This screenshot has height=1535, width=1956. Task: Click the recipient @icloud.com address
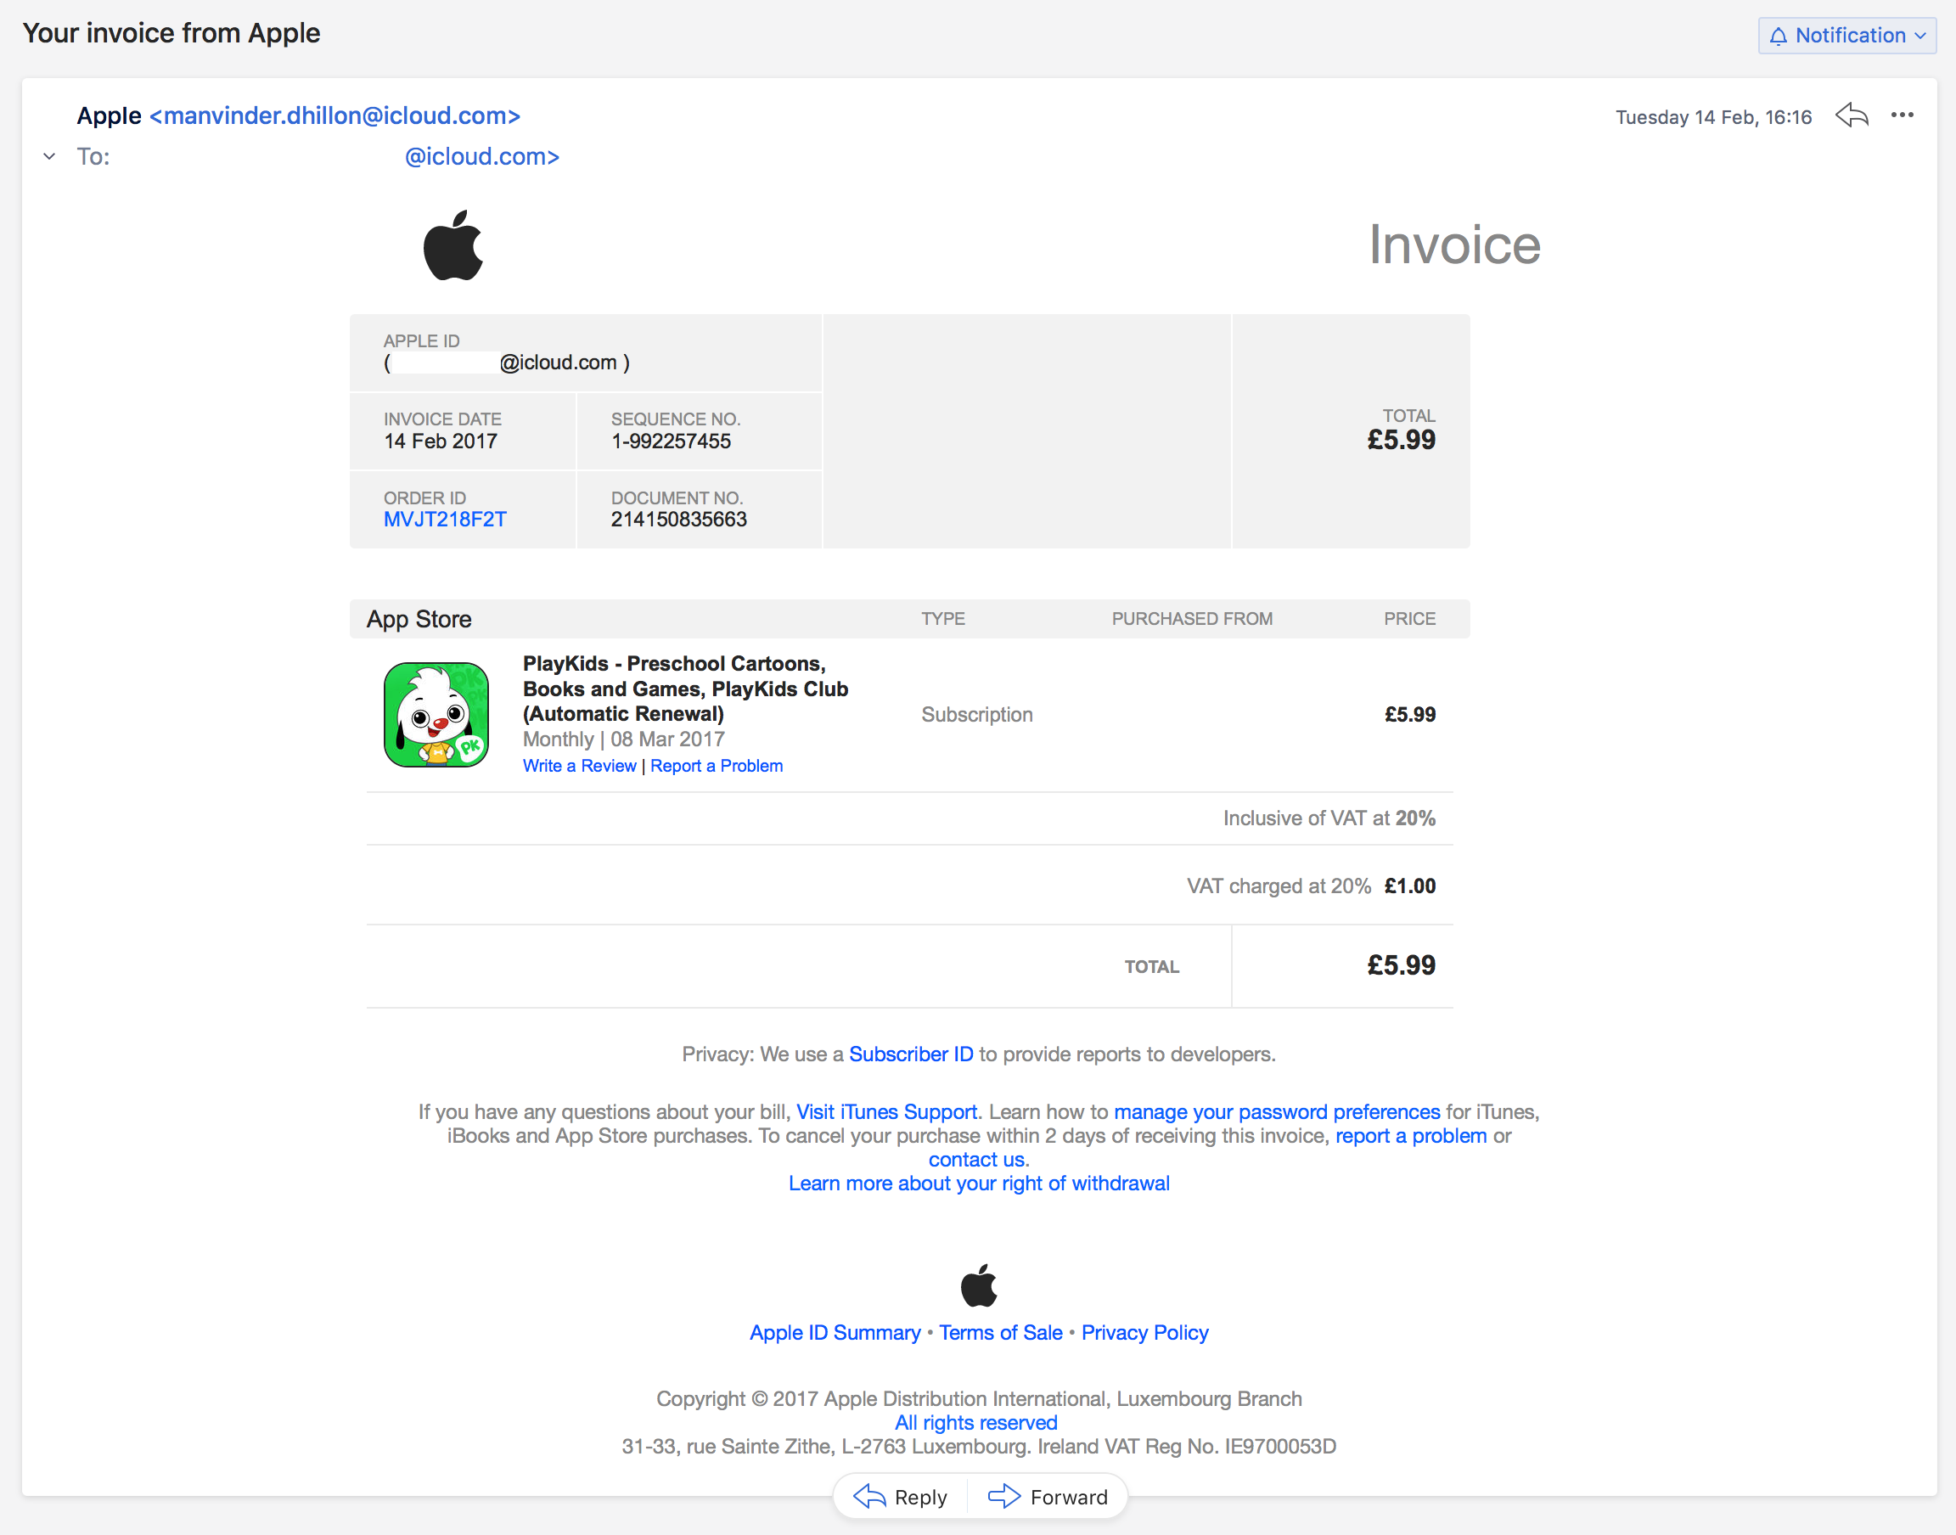[481, 156]
